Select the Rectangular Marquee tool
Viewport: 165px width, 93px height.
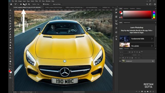(10, 13)
